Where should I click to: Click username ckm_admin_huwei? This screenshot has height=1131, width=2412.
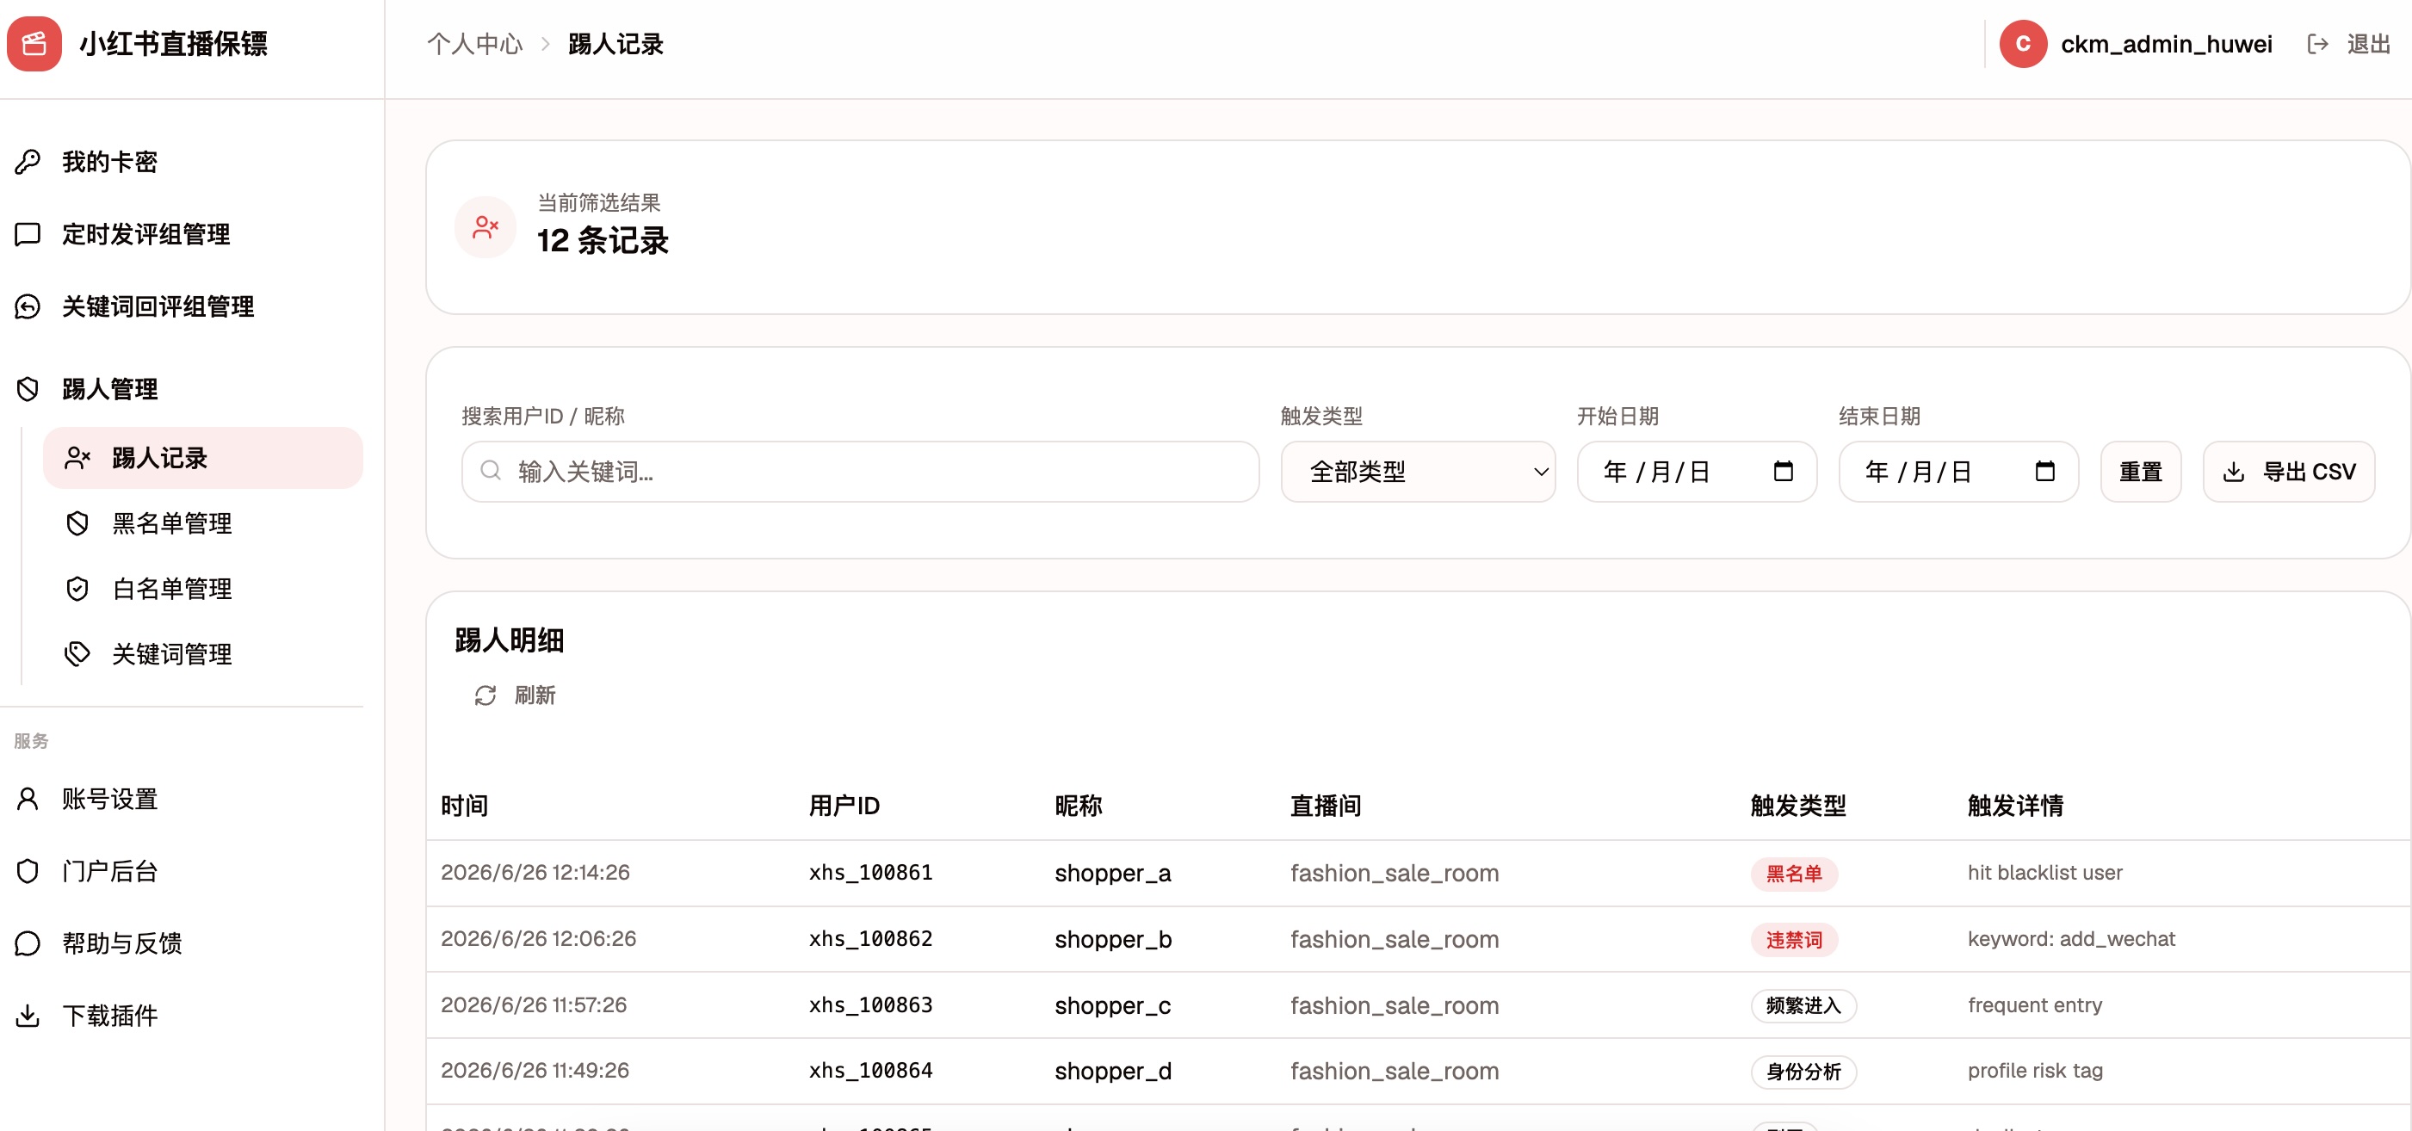pos(2166,44)
